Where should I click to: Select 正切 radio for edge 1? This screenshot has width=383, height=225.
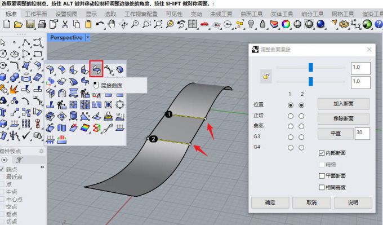pyautogui.click(x=291, y=116)
